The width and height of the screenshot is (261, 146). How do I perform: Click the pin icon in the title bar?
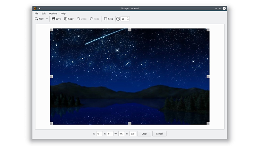point(40,8)
